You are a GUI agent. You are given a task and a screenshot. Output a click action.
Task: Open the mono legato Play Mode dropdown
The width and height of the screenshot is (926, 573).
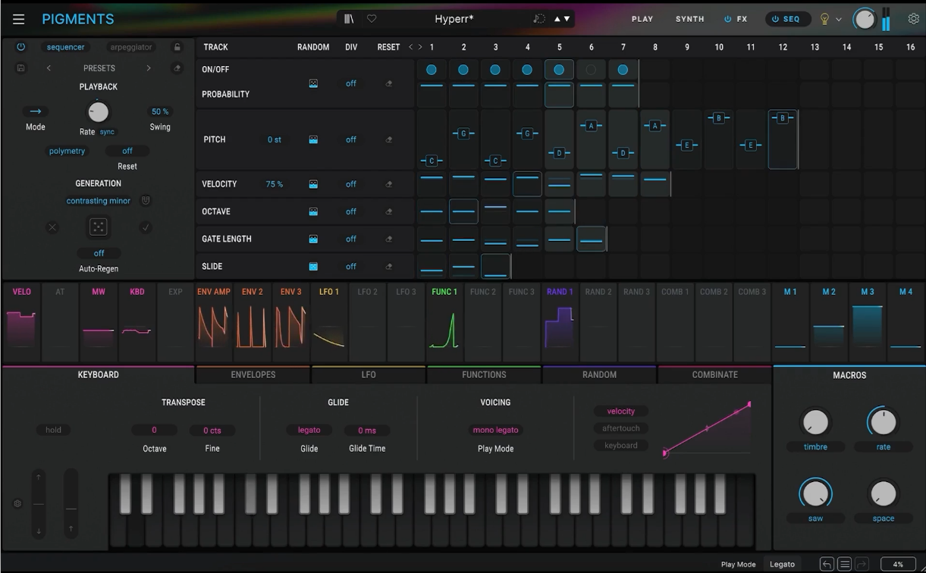point(495,430)
